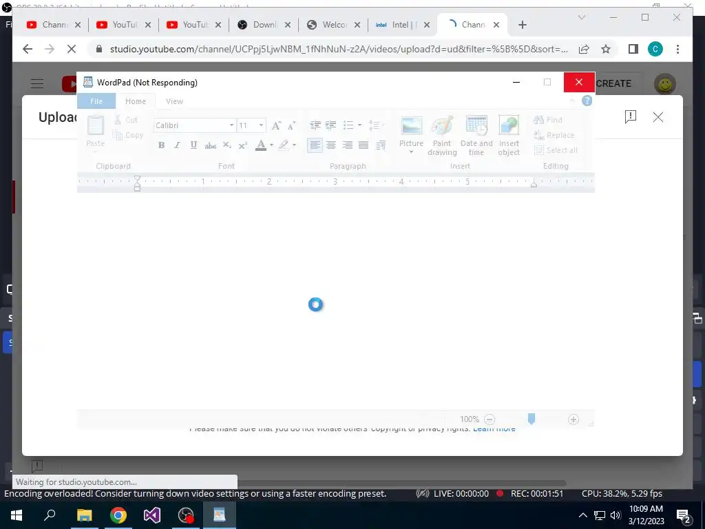Image resolution: width=705 pixels, height=529 pixels.
Task: Expand the highlight color dropdown arrow
Action: pos(294,145)
